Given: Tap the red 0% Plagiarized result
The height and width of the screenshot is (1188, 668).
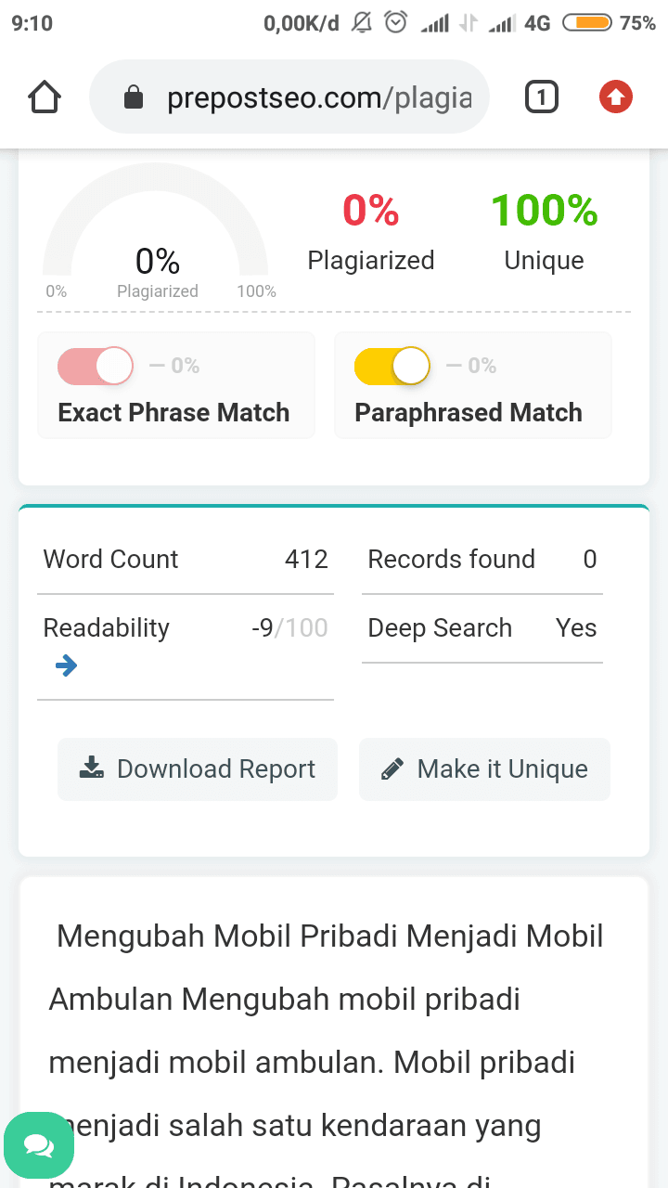Looking at the screenshot, I should point(371,232).
